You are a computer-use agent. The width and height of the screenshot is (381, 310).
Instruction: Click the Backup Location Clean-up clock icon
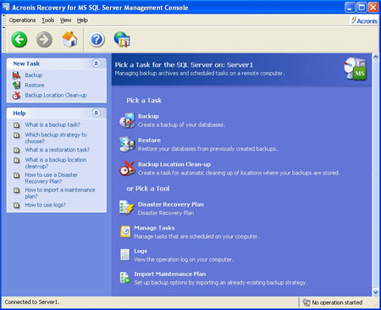click(127, 169)
